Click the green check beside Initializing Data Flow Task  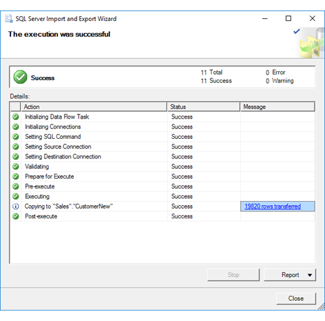click(x=15, y=117)
